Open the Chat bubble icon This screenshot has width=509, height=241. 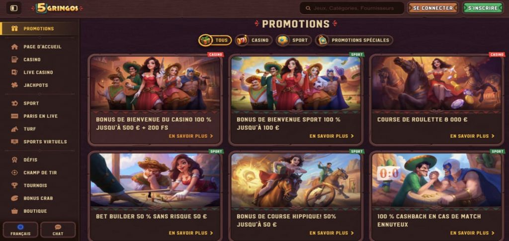(x=58, y=227)
